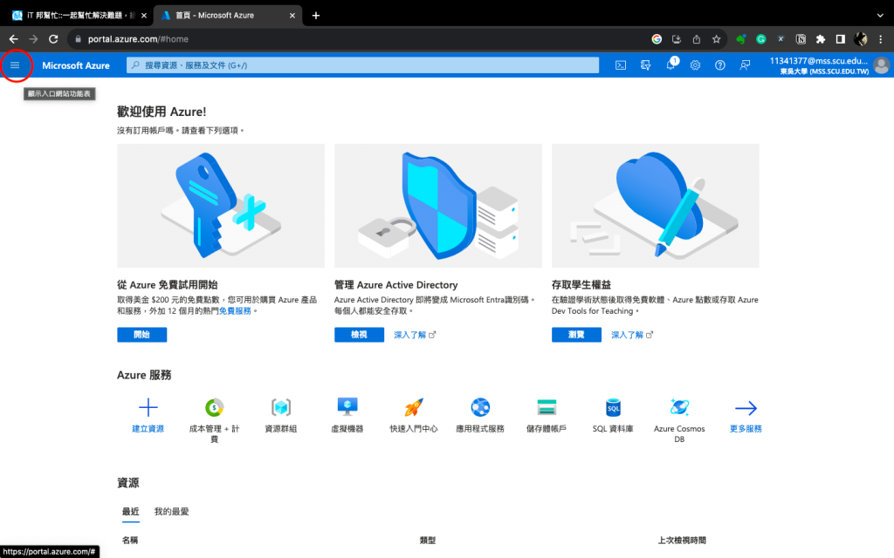
Task: Click the account avatar picture
Action: coord(881,65)
